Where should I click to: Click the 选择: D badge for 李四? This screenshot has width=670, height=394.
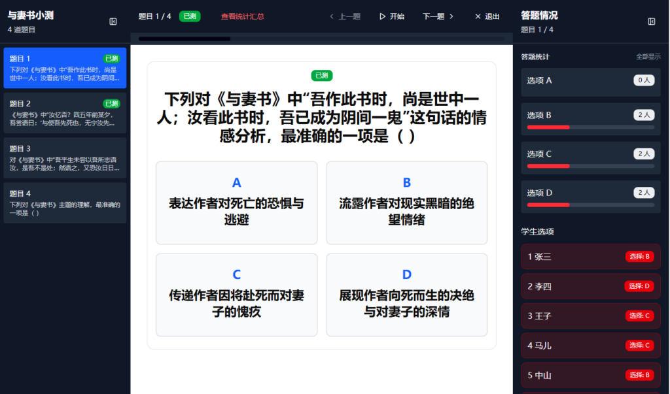tap(639, 286)
